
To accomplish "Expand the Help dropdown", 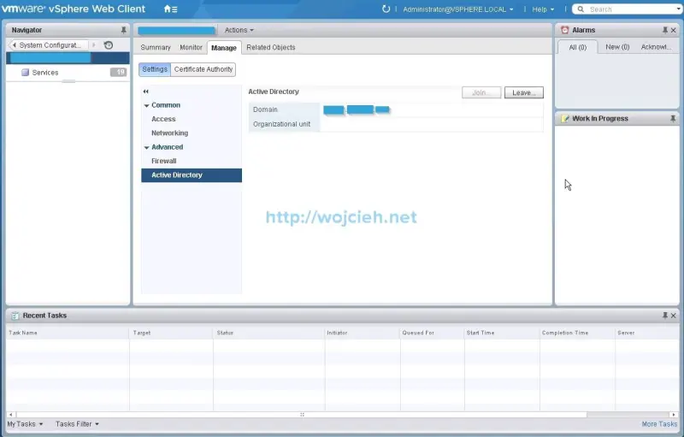I will pyautogui.click(x=542, y=9).
